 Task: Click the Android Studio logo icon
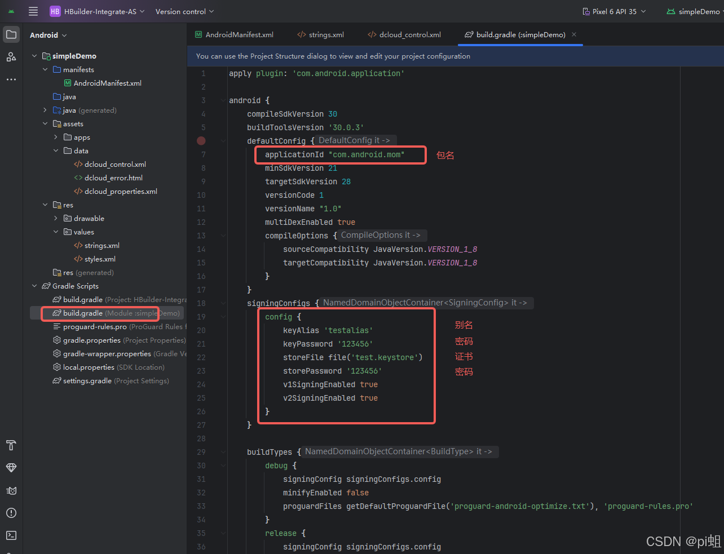point(11,11)
